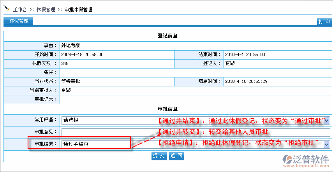Click the 登记信息 section header
The height and width of the screenshot is (172, 333).
click(167, 36)
